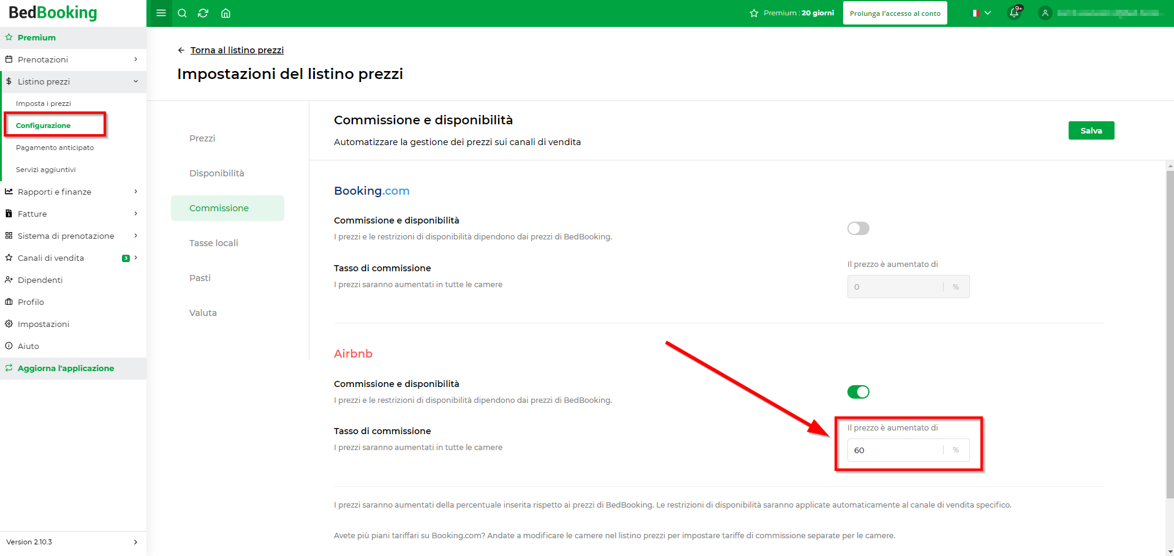Click Aggiorna l'applicazione link

tap(66, 368)
